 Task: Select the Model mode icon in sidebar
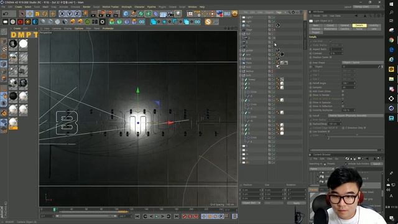pyautogui.click(x=4, y=42)
